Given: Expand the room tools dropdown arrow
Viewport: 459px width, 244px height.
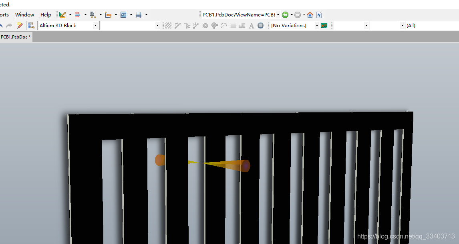Looking at the screenshot, I should tap(131, 15).
